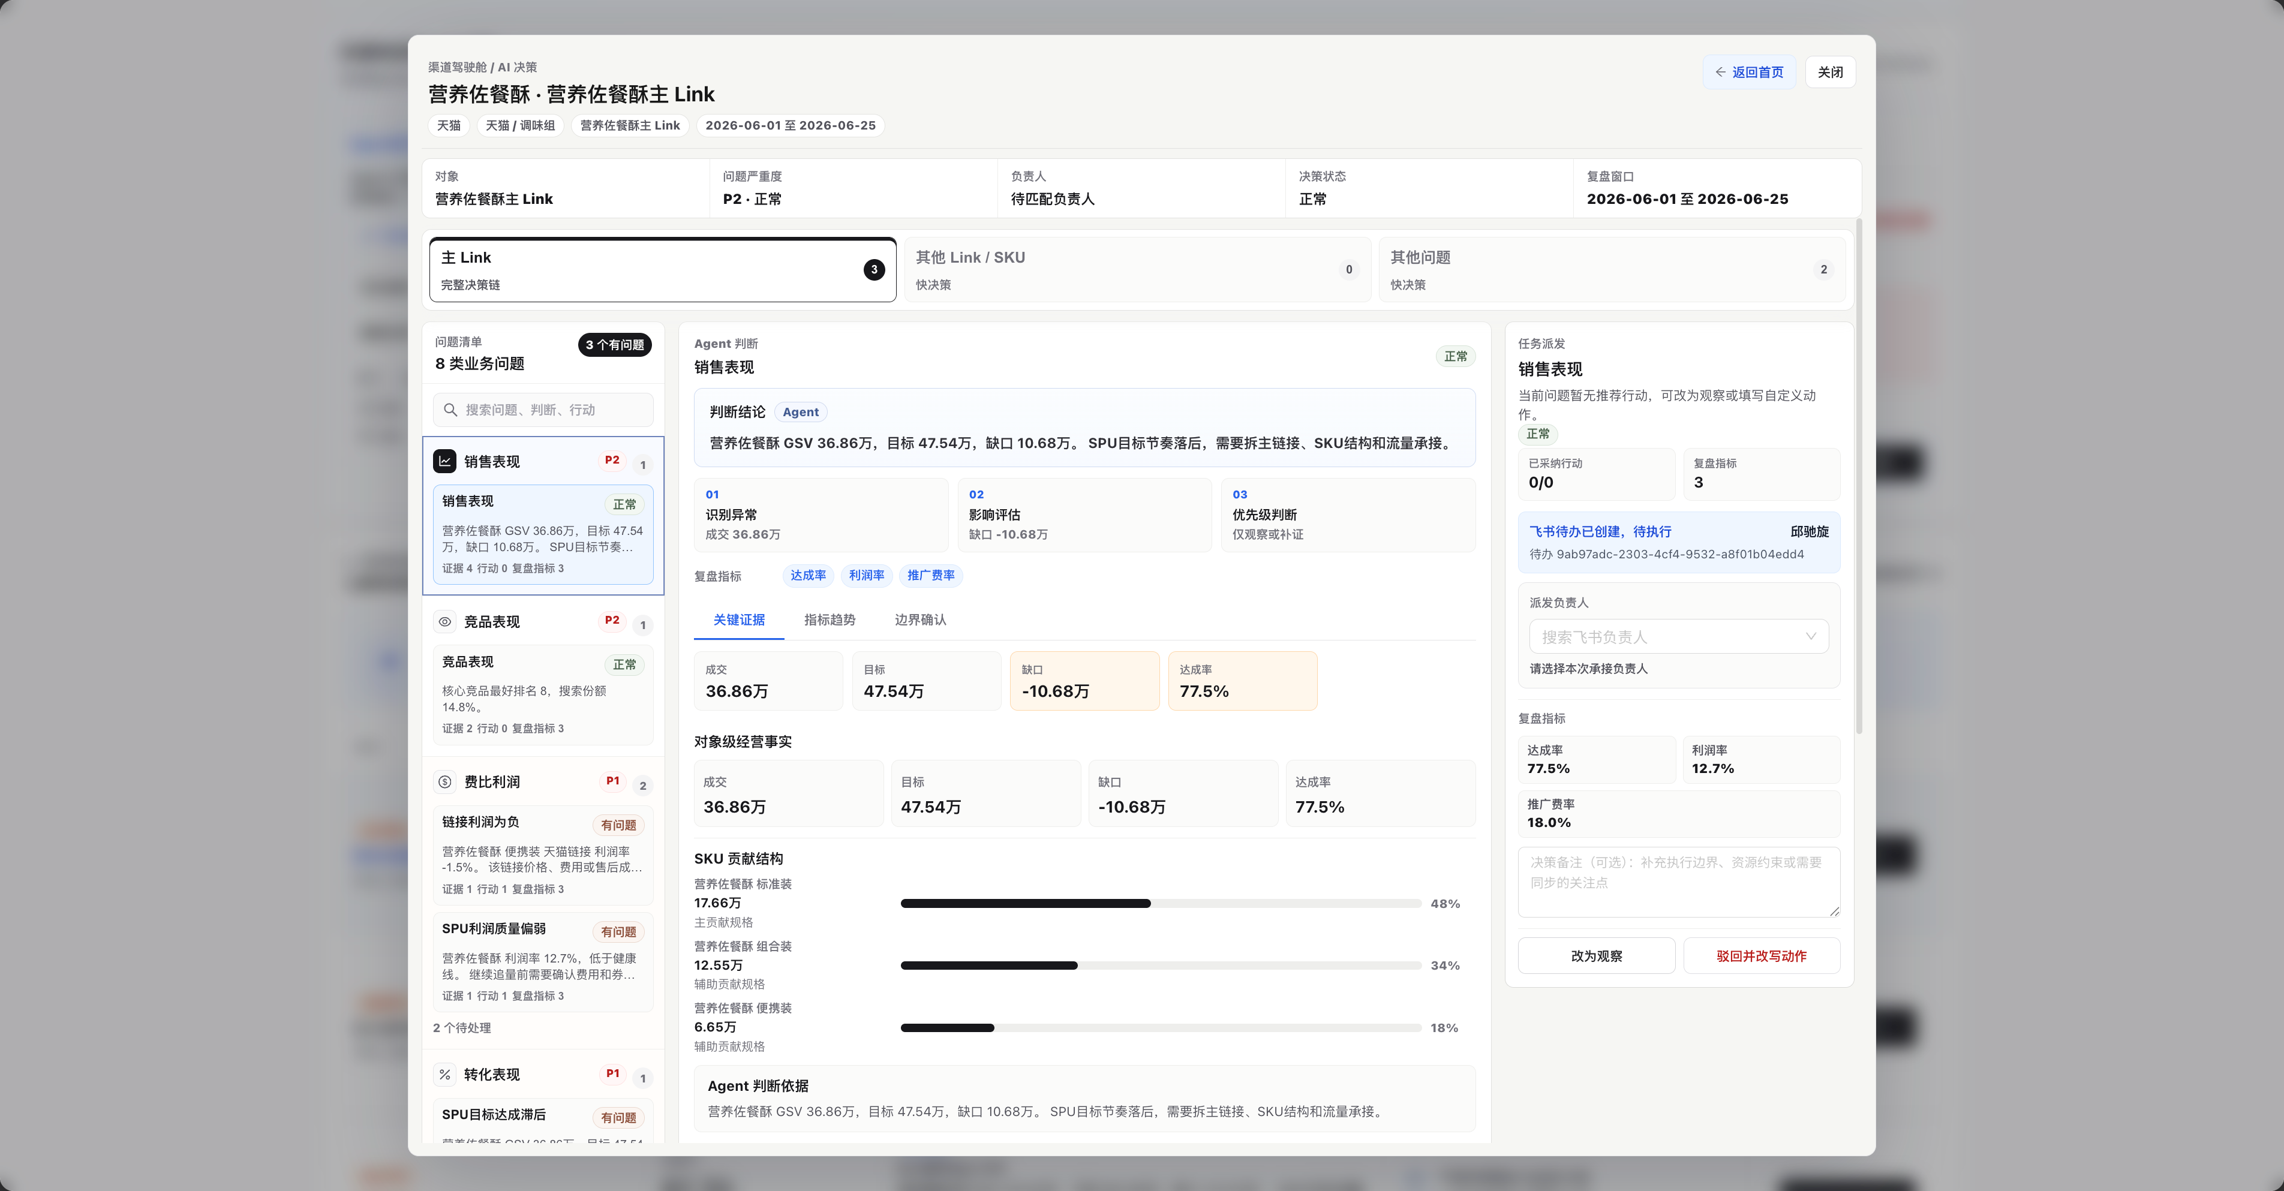This screenshot has width=2284, height=1191.
Task: Click the 利润率 12.7% review metric card
Action: coord(1761,760)
